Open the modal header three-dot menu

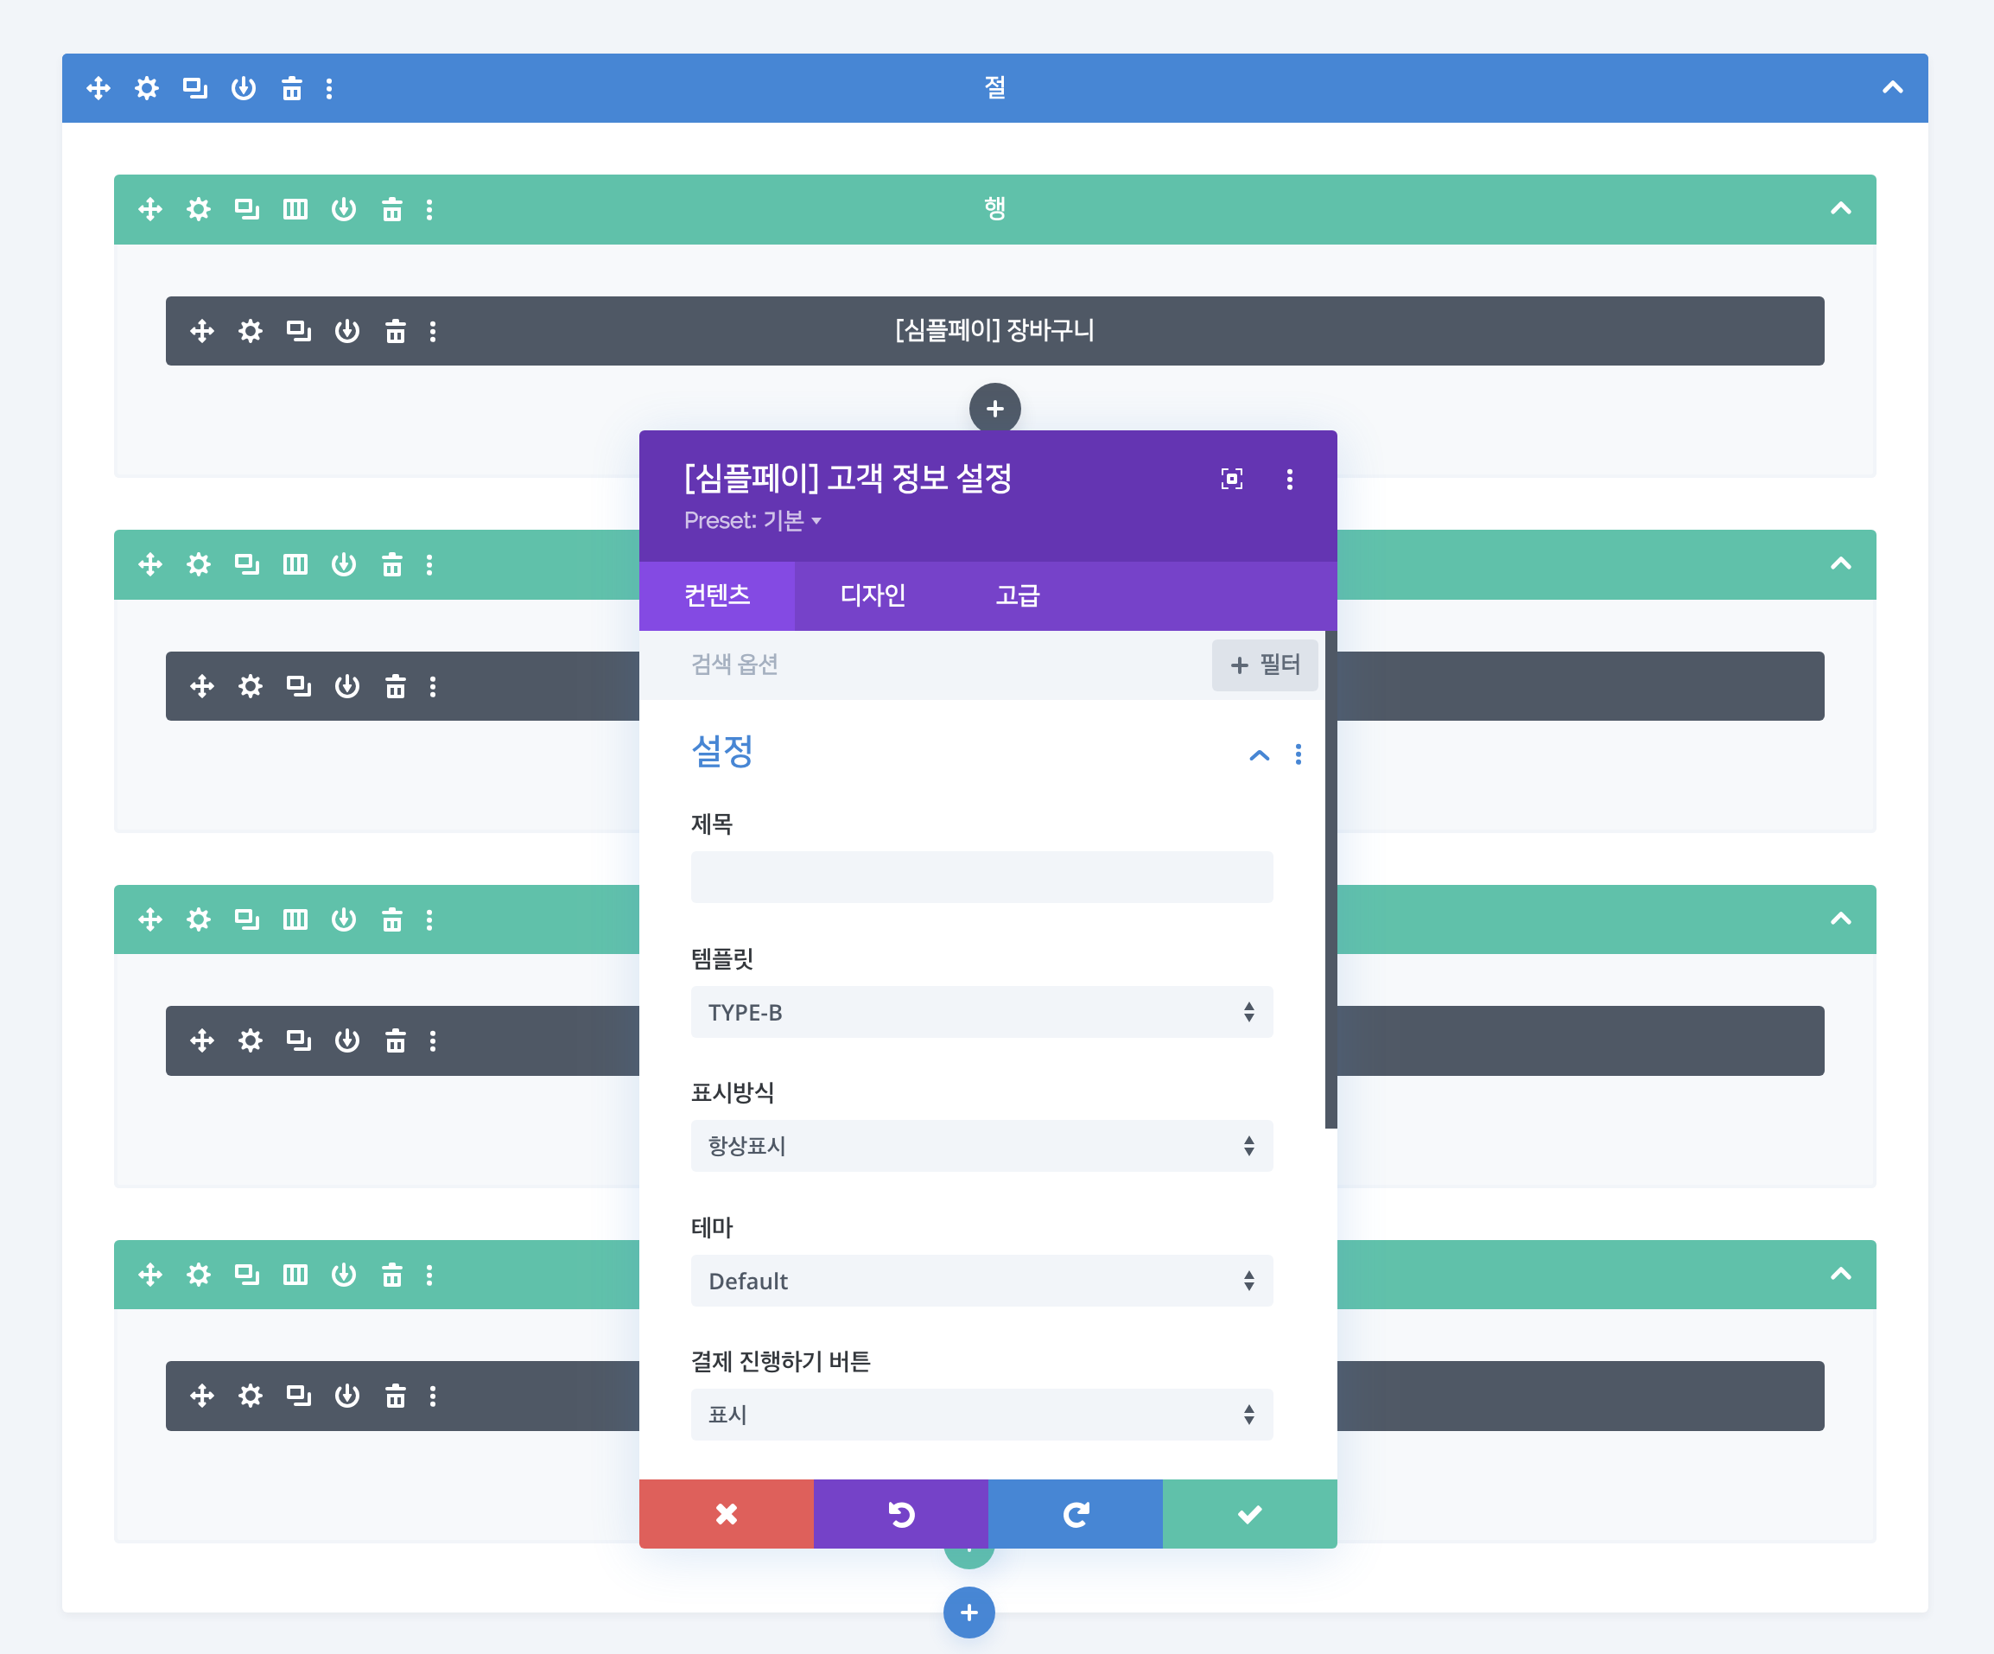(1290, 479)
